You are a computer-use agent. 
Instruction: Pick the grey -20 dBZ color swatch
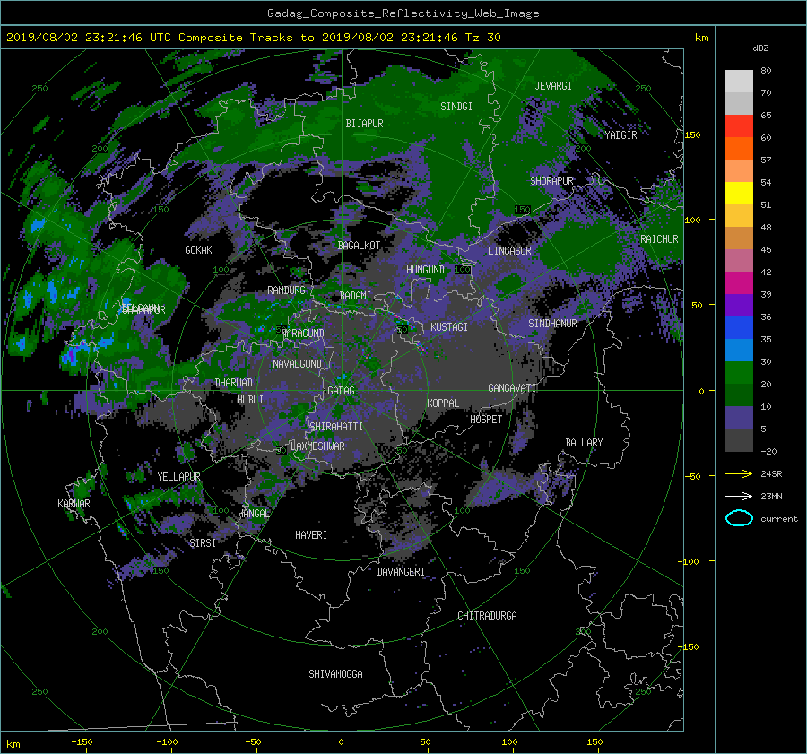(x=739, y=440)
